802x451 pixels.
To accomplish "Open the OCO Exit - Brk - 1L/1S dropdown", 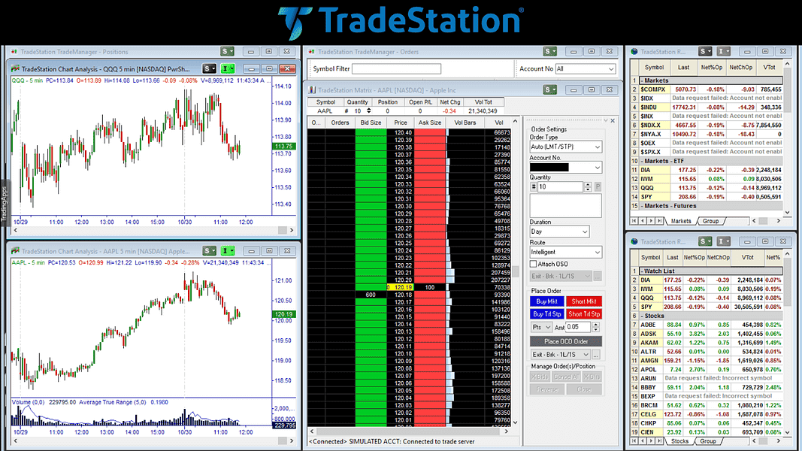I will click(x=561, y=354).
